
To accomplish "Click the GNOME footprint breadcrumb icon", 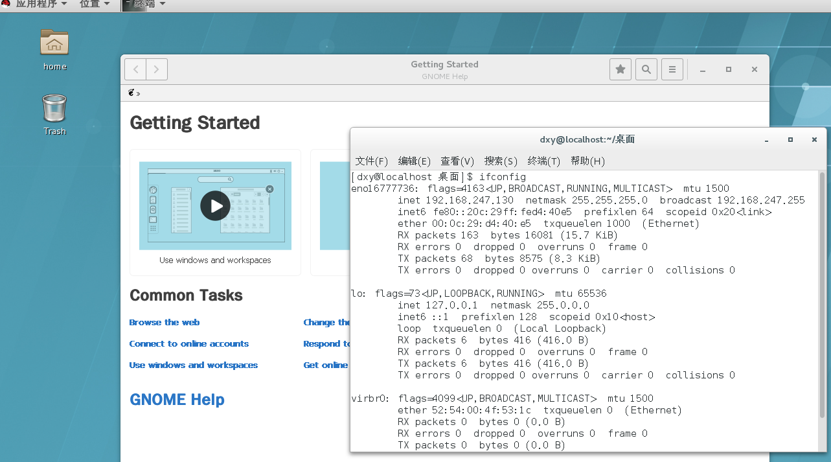I will 131,93.
